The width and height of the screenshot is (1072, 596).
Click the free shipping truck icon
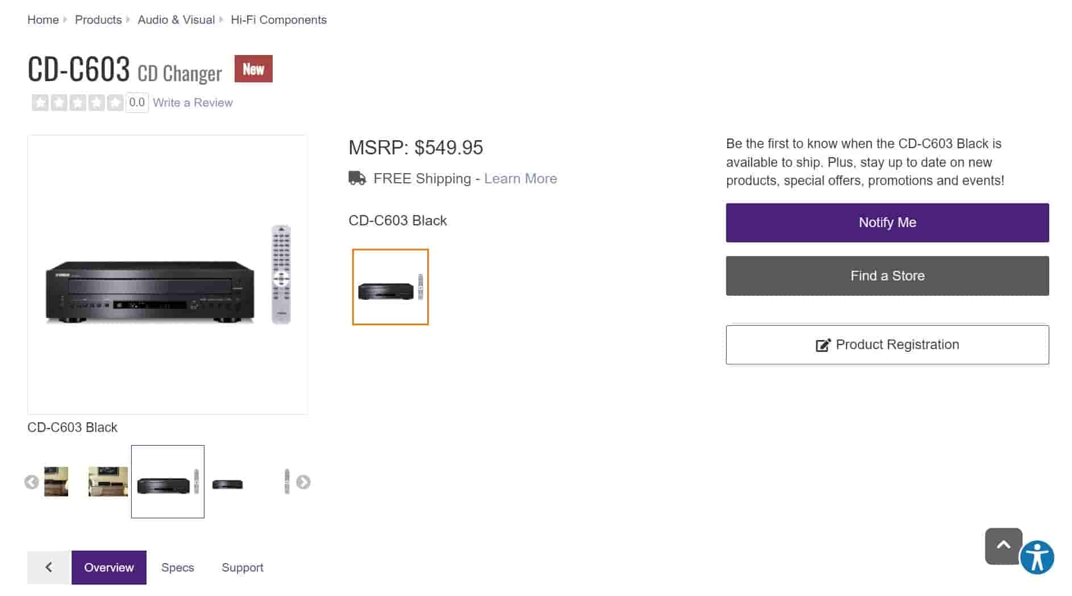[x=357, y=178]
